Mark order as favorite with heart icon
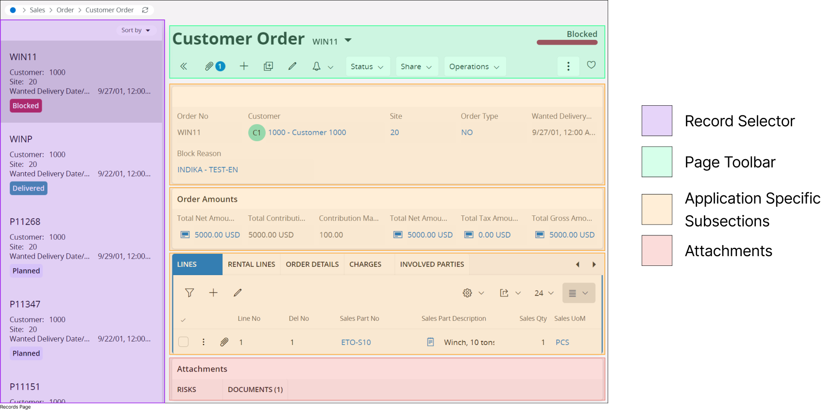The height and width of the screenshot is (410, 835). [x=591, y=65]
